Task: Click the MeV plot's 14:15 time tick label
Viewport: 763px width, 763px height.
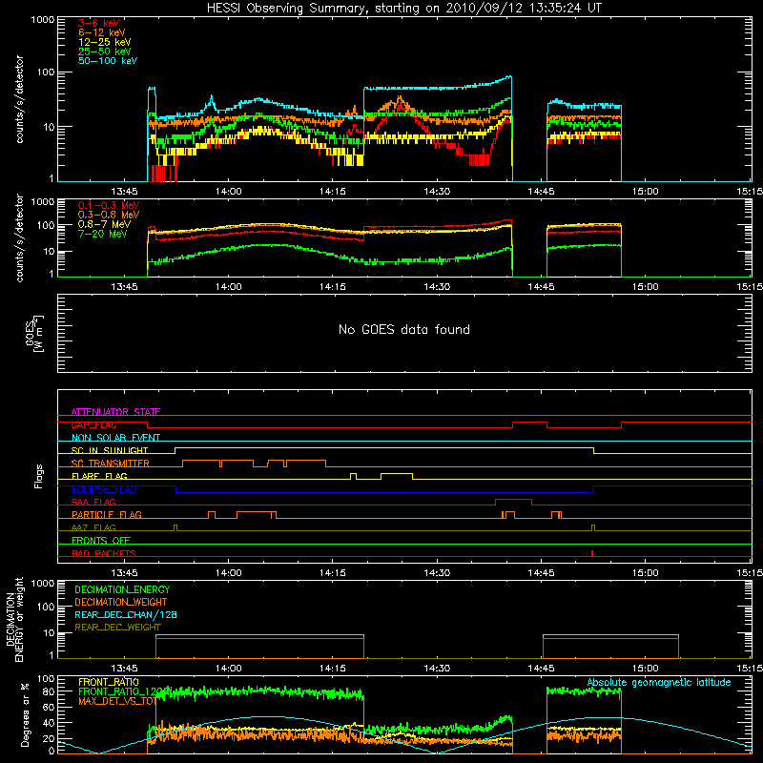Action: [x=333, y=287]
